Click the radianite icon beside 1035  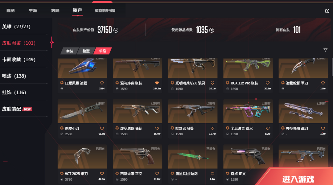212,30
